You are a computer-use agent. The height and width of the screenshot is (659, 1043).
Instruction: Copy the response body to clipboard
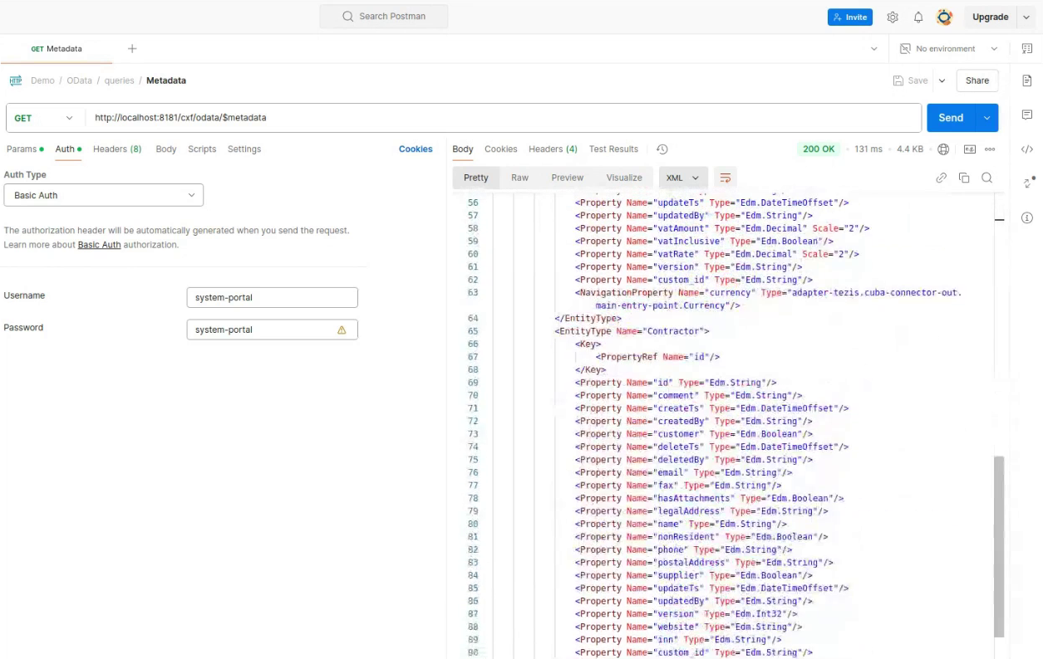pyautogui.click(x=963, y=177)
